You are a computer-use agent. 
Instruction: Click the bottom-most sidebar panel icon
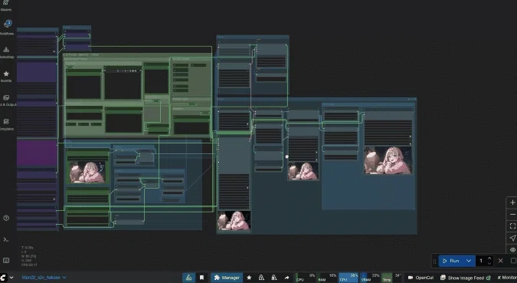[6, 261]
